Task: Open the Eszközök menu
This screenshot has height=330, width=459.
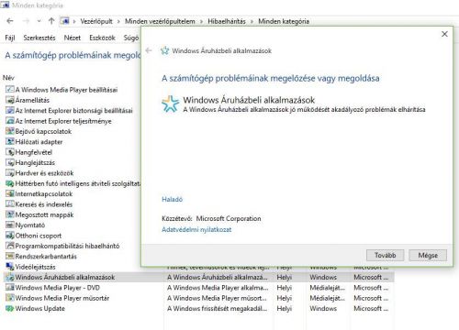Action: (x=102, y=38)
